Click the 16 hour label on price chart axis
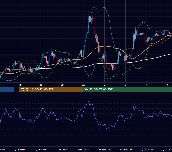 tap(20, 85)
